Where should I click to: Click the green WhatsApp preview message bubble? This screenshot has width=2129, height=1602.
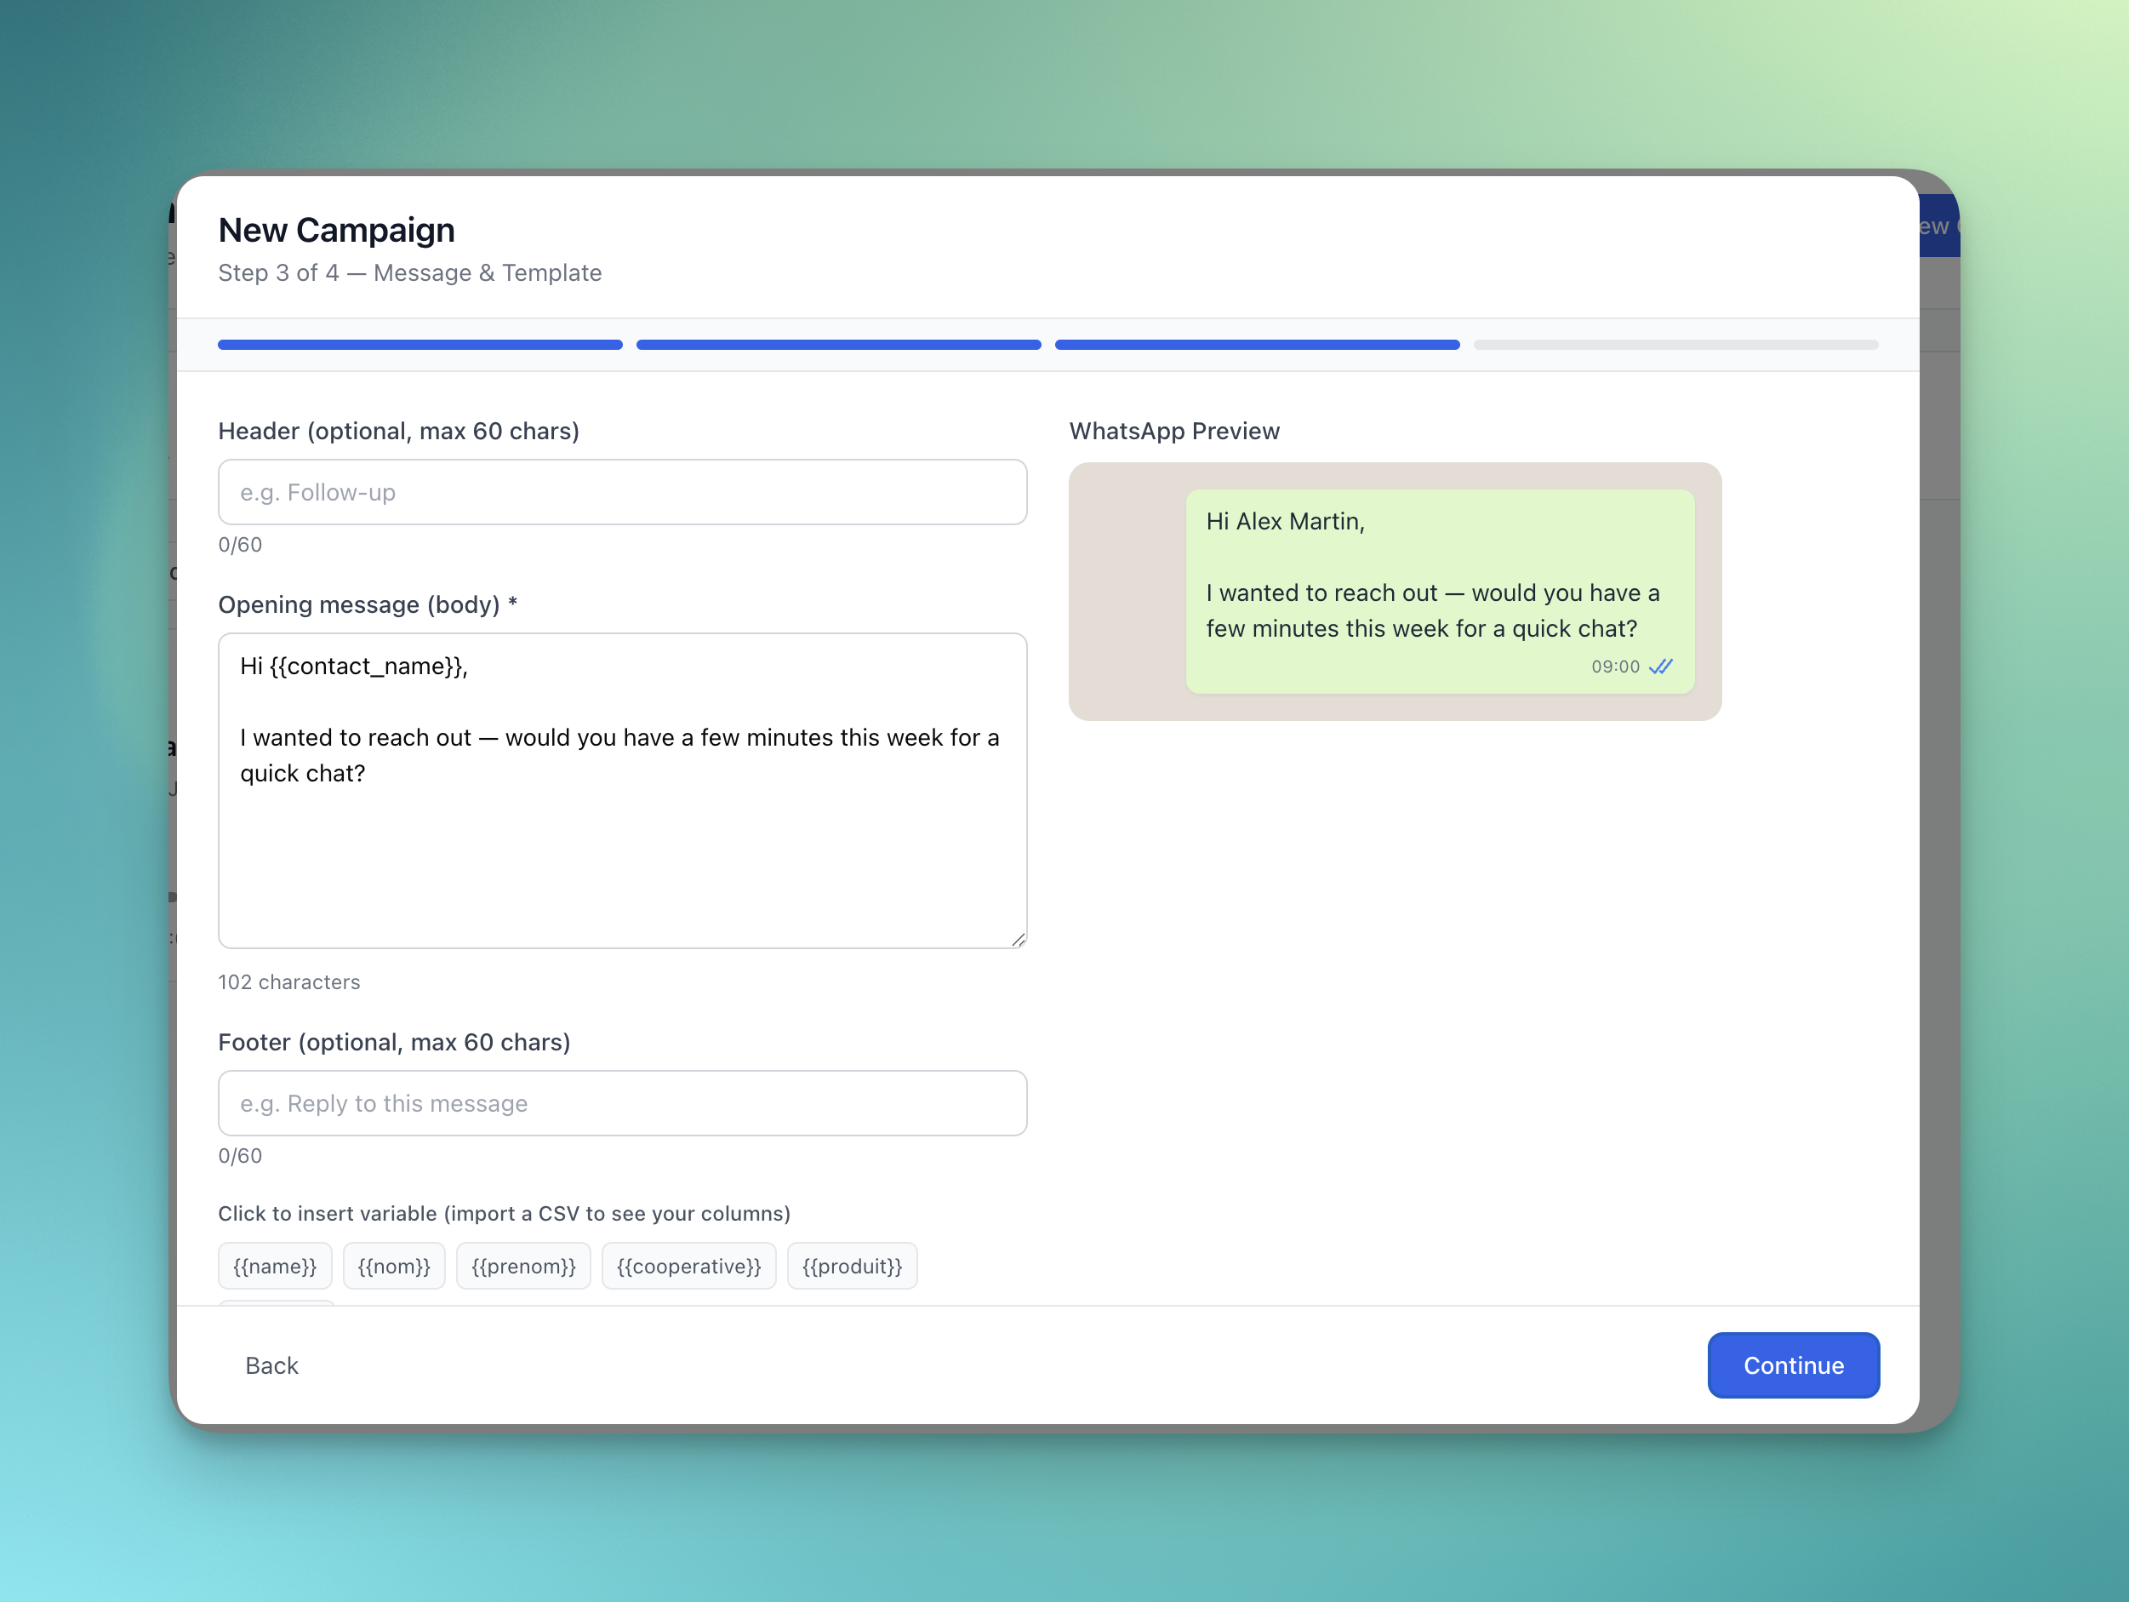click(1439, 591)
